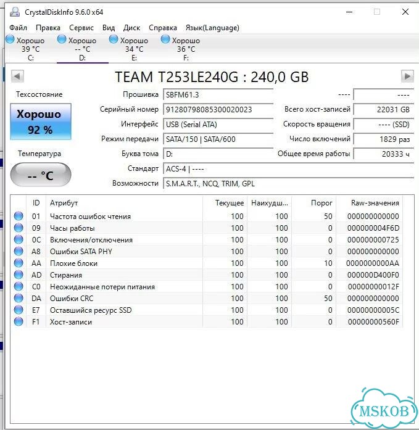Click the Raw-значения column header
The width and height of the screenshot is (419, 430).
coord(370,203)
